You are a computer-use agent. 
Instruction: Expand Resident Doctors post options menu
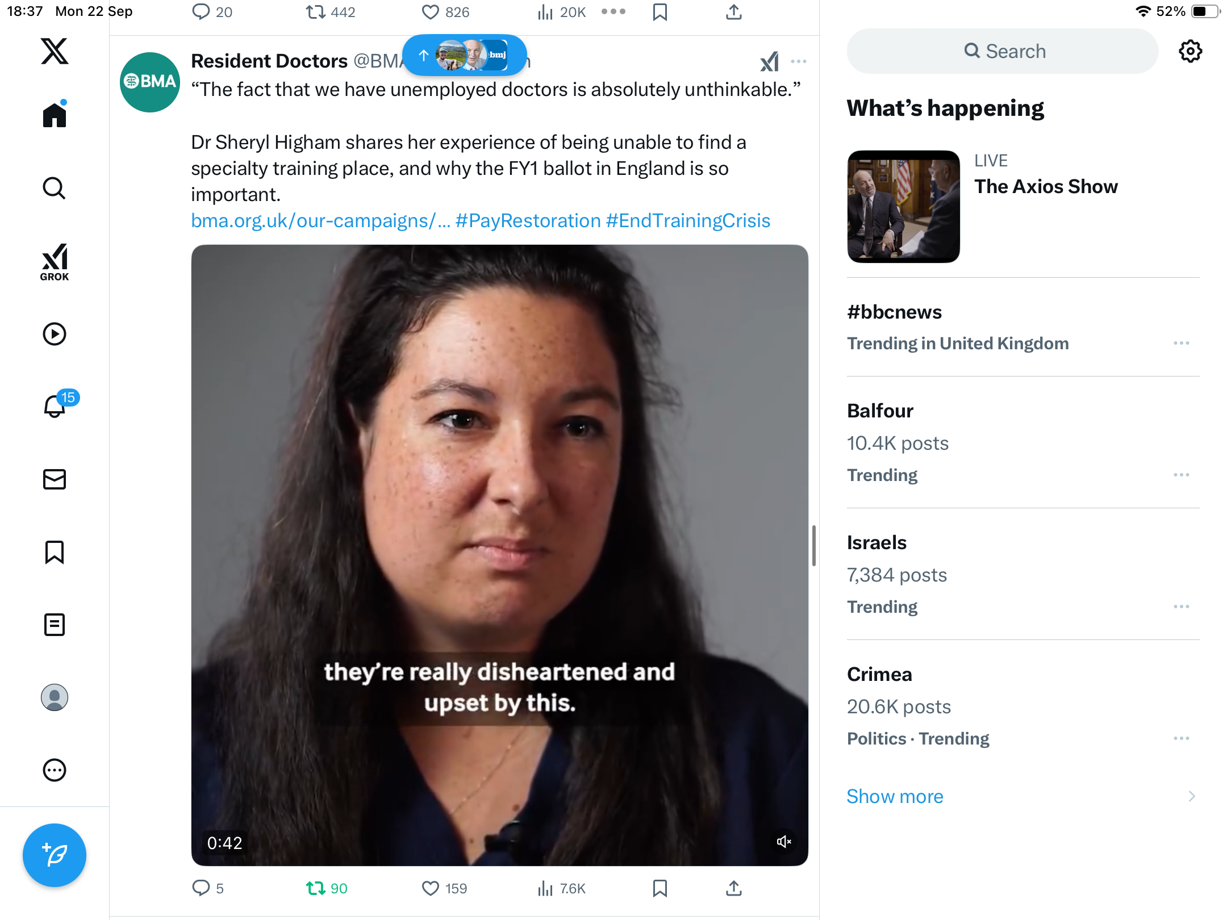799,61
